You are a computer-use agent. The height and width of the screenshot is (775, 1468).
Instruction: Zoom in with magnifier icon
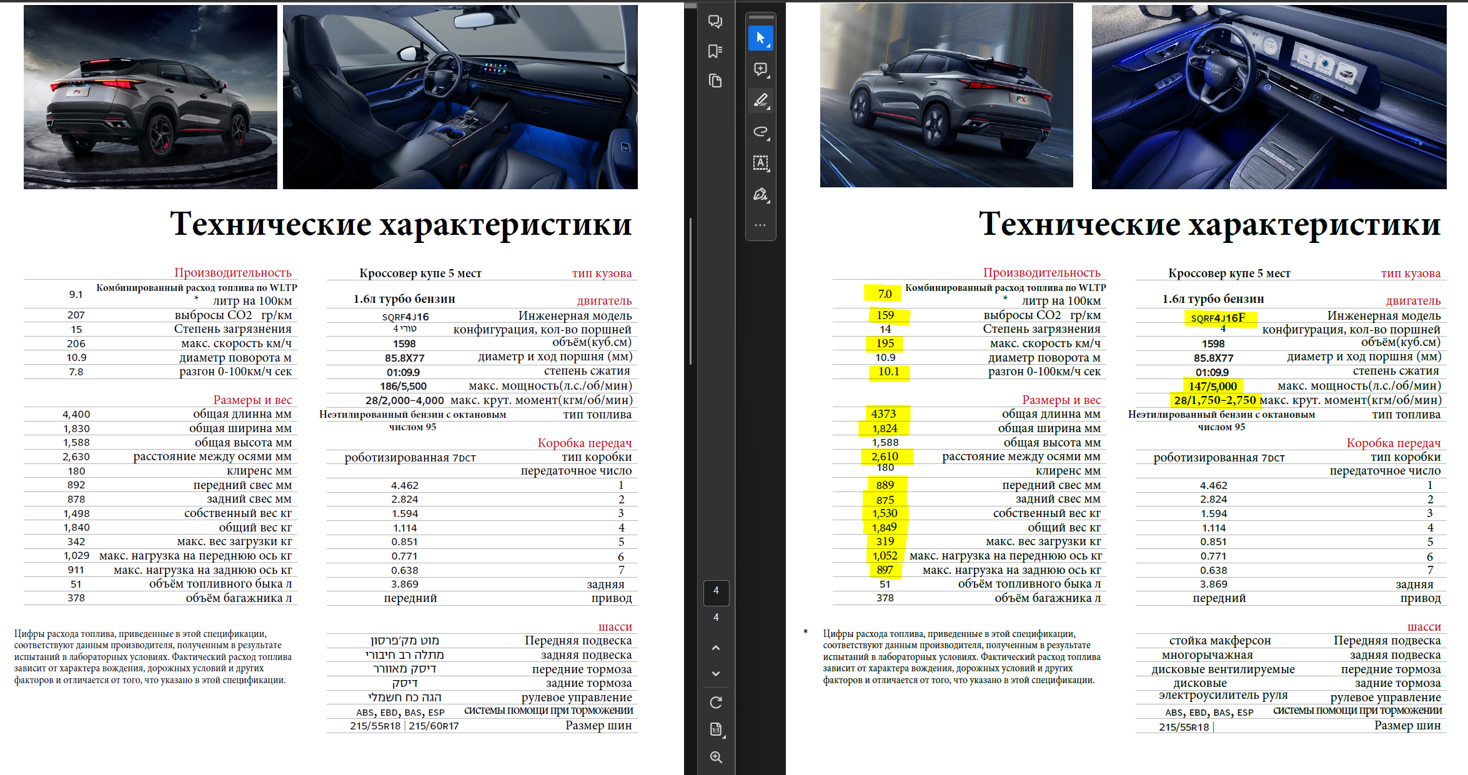[716, 758]
